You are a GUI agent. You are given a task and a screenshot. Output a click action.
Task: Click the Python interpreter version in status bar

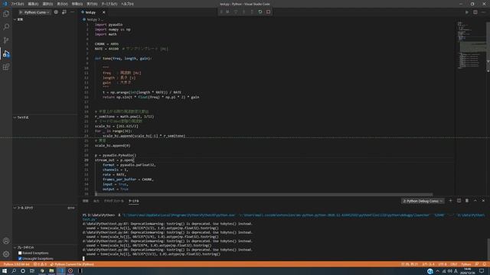click(x=16, y=264)
